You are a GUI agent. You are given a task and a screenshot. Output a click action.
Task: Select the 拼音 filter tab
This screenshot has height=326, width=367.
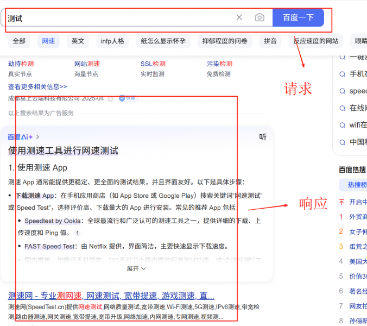(x=270, y=41)
